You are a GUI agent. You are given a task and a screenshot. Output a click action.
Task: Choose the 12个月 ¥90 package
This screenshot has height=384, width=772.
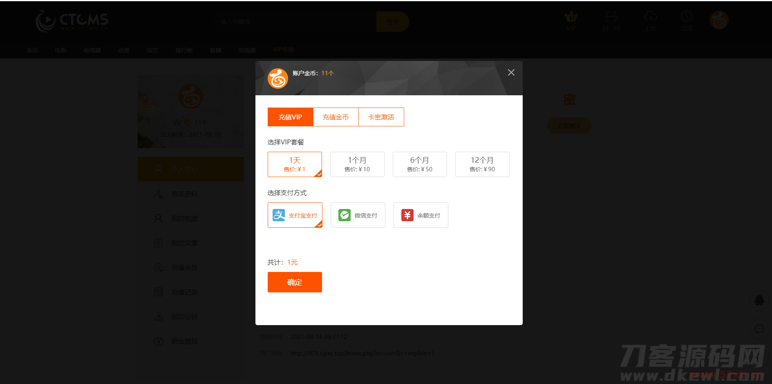coord(482,164)
